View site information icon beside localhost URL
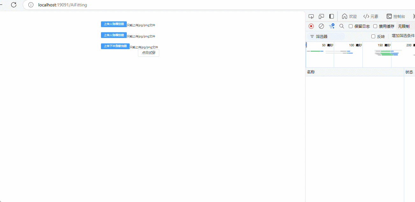 coord(31,5)
